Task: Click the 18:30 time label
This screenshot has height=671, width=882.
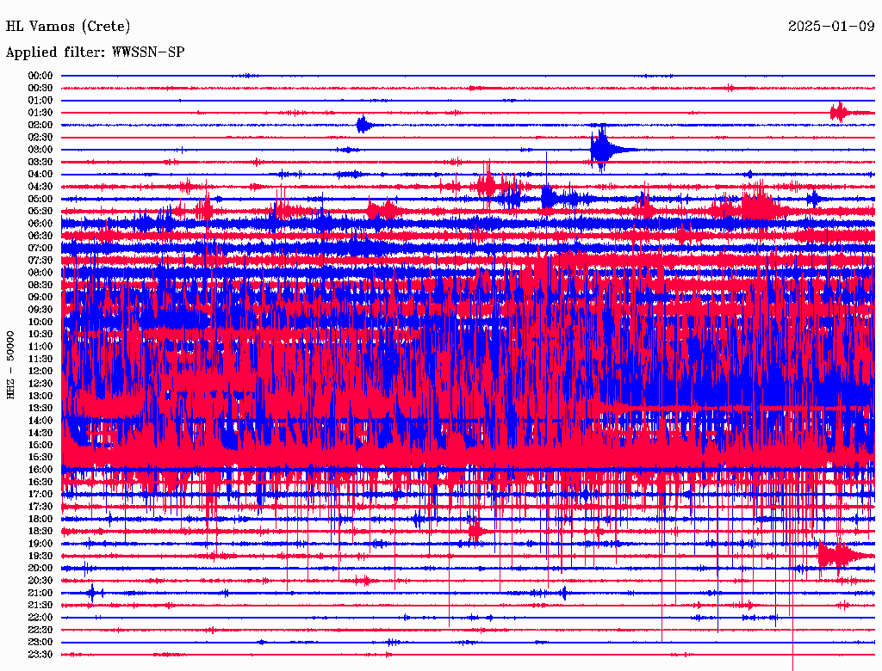Action: click(40, 532)
